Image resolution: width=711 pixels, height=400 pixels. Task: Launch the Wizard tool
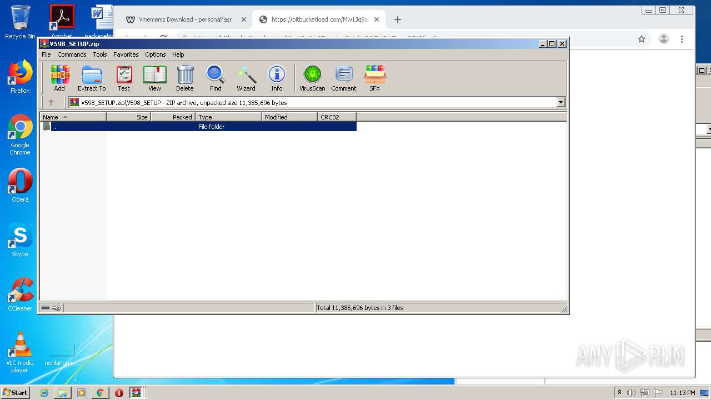coord(246,78)
